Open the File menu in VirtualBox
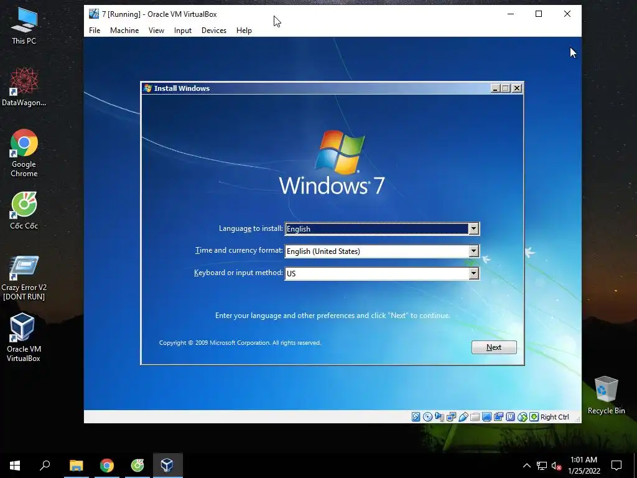Image resolution: width=637 pixels, height=478 pixels. pyautogui.click(x=95, y=30)
